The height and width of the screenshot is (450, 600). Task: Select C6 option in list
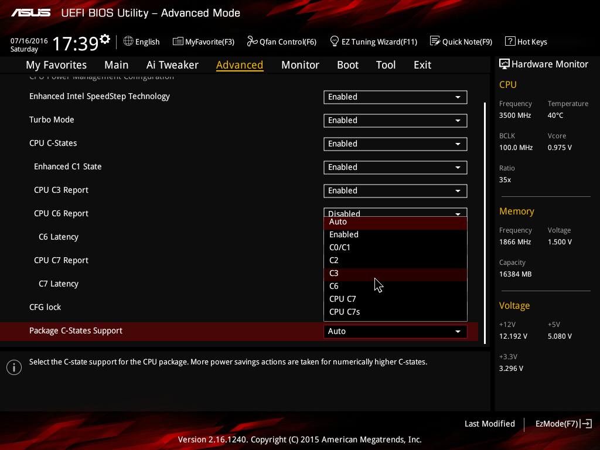[396, 286]
